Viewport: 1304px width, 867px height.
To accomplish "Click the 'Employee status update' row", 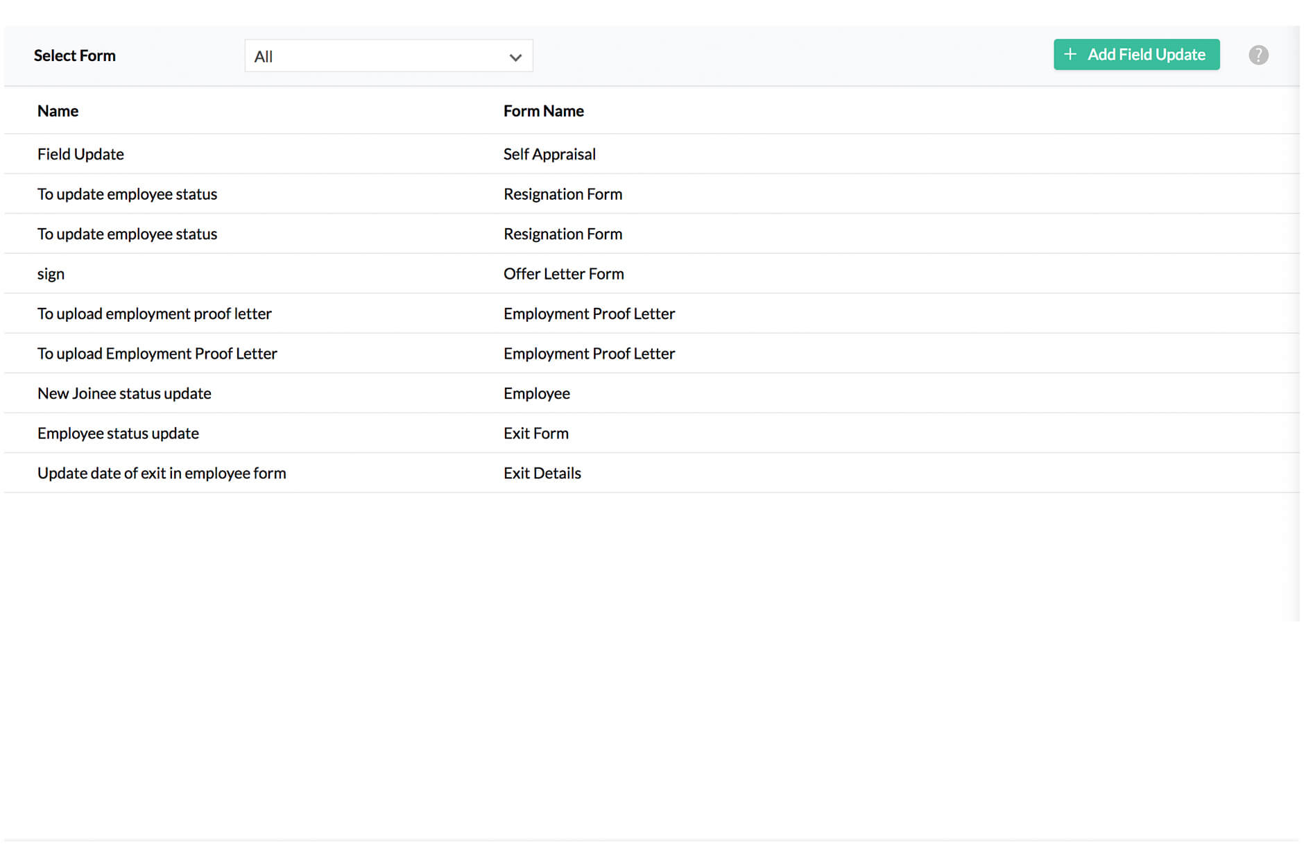I will [118, 433].
